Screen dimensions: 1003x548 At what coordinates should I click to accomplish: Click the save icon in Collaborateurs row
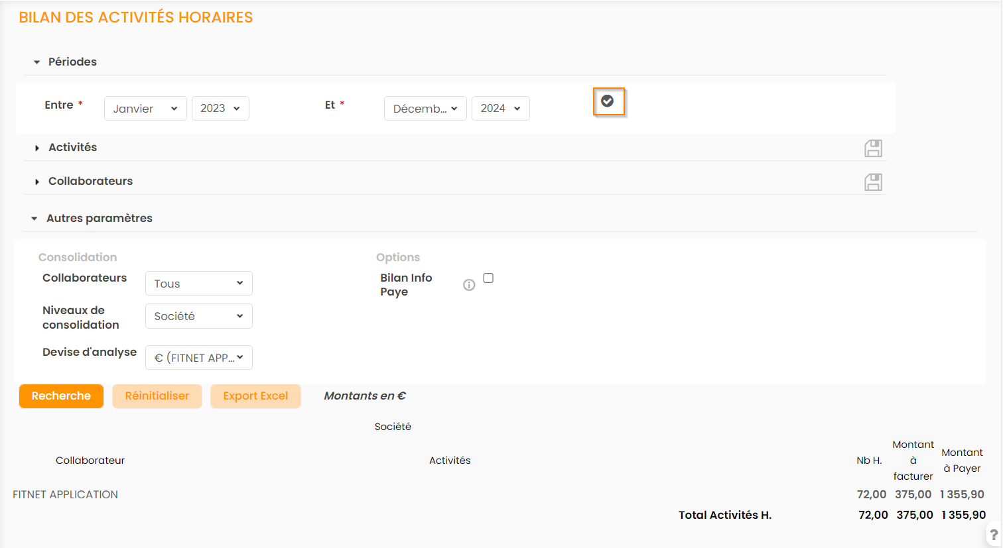coord(873,182)
